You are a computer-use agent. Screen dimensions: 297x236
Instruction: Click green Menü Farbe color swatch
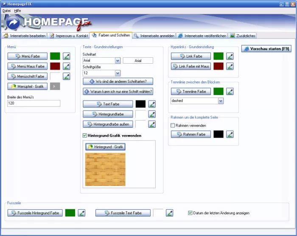55,56
